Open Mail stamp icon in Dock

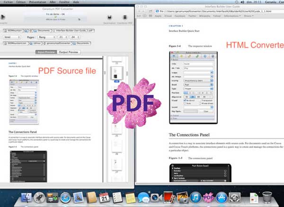[79, 197]
